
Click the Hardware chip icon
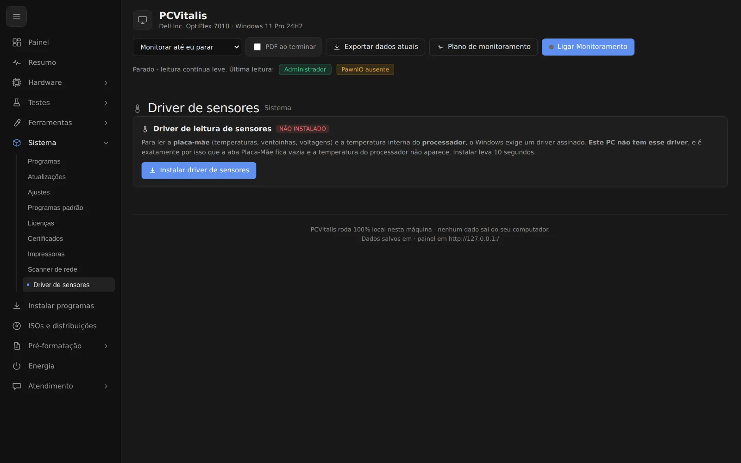pos(17,82)
